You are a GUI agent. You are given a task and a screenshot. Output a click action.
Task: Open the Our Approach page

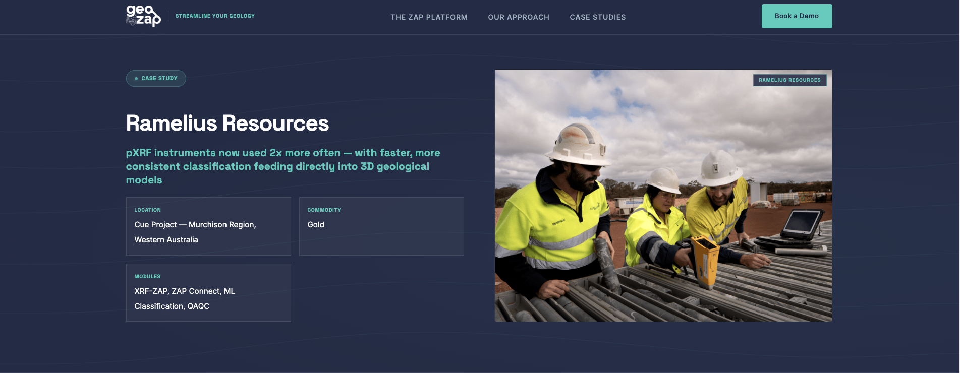pyautogui.click(x=519, y=17)
